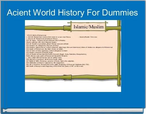Select the '630 Muslims capture Mecca' line
This screenshot has height=114, width=146.
(69, 47)
